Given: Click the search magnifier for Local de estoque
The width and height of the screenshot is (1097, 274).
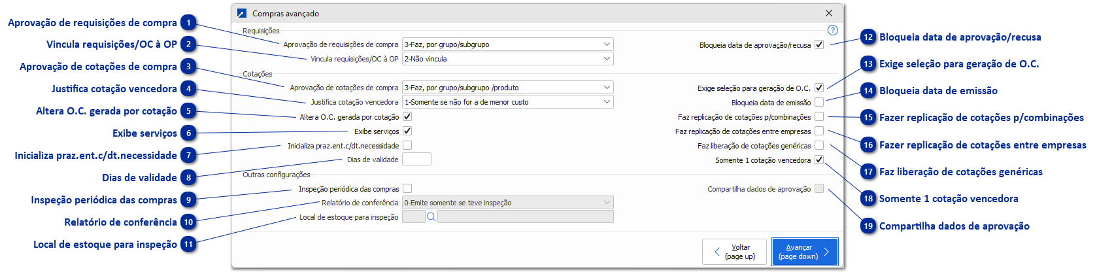Looking at the screenshot, I should (431, 217).
